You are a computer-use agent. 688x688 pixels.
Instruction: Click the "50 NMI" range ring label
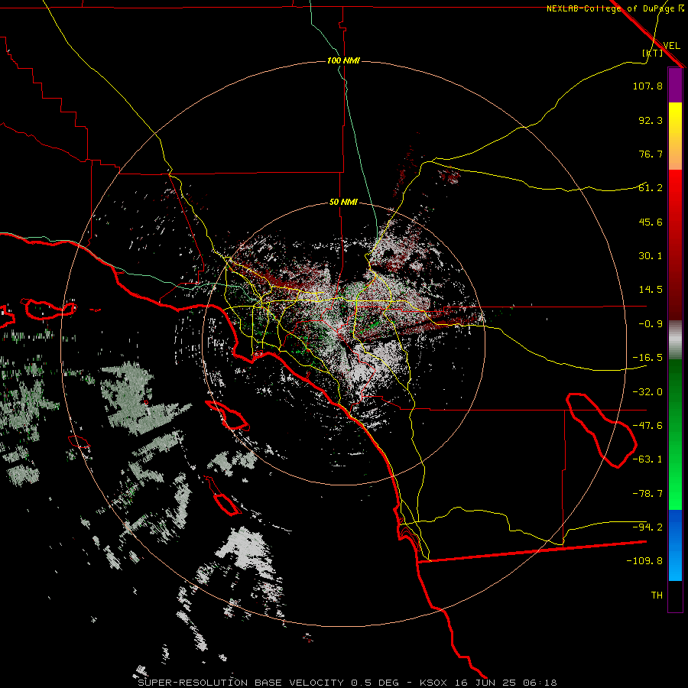pos(343,203)
